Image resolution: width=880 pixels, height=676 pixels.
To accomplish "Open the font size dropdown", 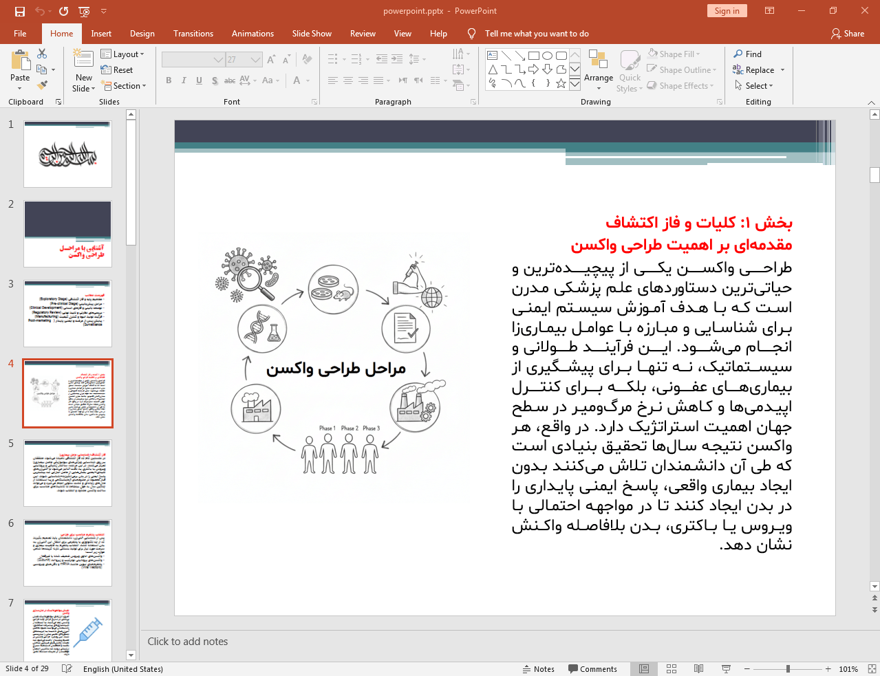I will pos(256,60).
